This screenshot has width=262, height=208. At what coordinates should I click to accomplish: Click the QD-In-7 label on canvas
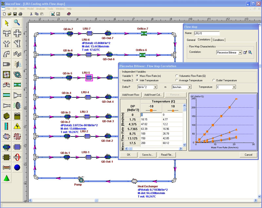[x=68, y=29]
